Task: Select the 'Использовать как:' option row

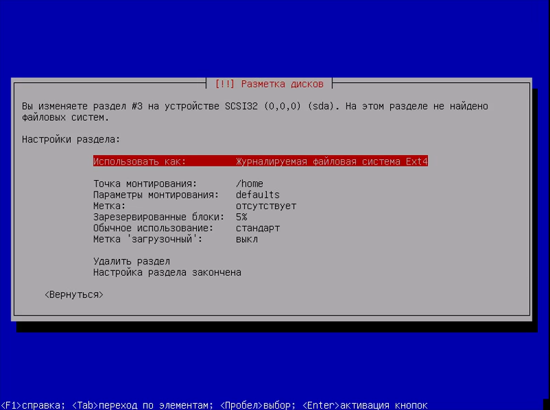Action: click(260, 161)
